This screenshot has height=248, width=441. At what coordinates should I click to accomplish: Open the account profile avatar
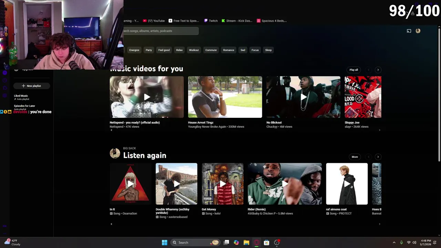418,31
